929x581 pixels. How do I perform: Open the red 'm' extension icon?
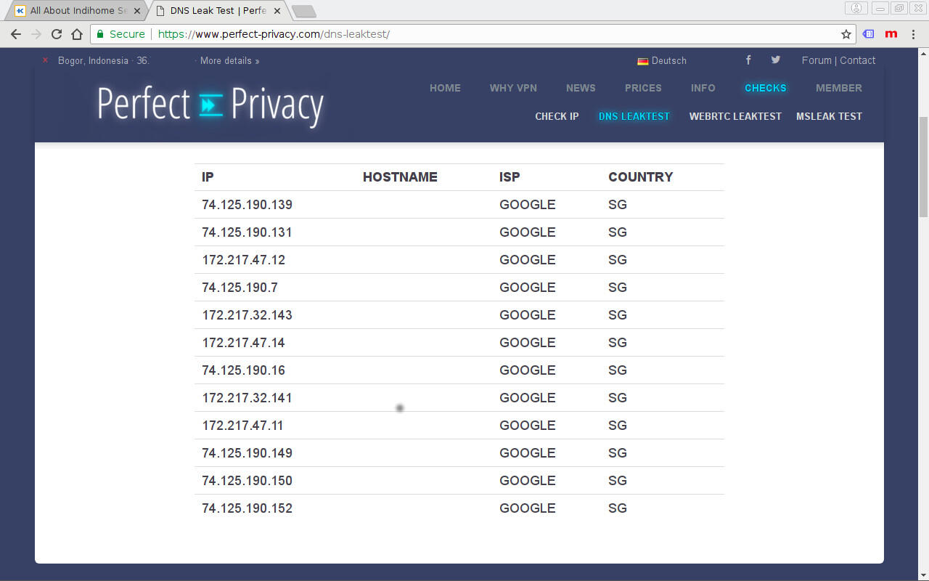(891, 34)
